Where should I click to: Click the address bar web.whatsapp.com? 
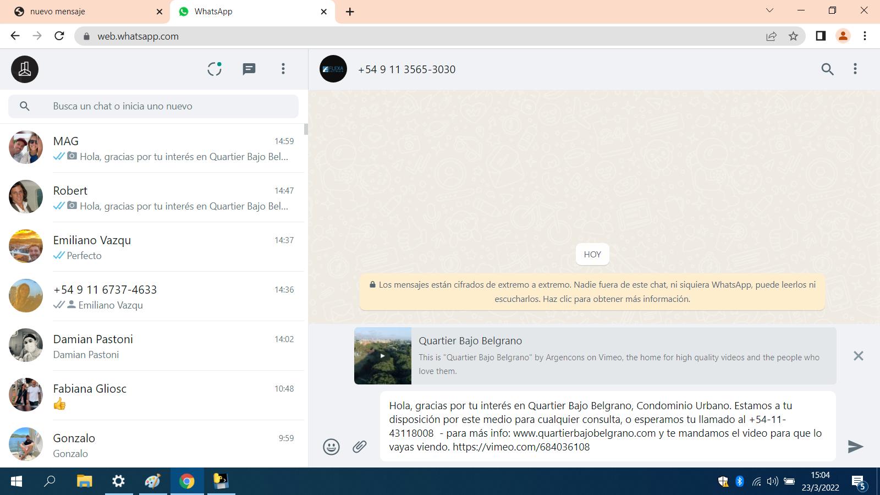click(440, 36)
